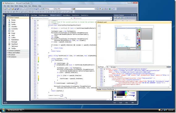
Task: Switch to the EventList2.cs tab
Action: (x=76, y=15)
